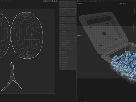Click the Fit Canvas to UV icon

coord(60,29)
